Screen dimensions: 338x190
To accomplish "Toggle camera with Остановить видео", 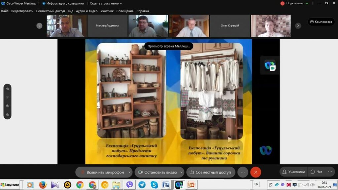I will [x=157, y=172].
